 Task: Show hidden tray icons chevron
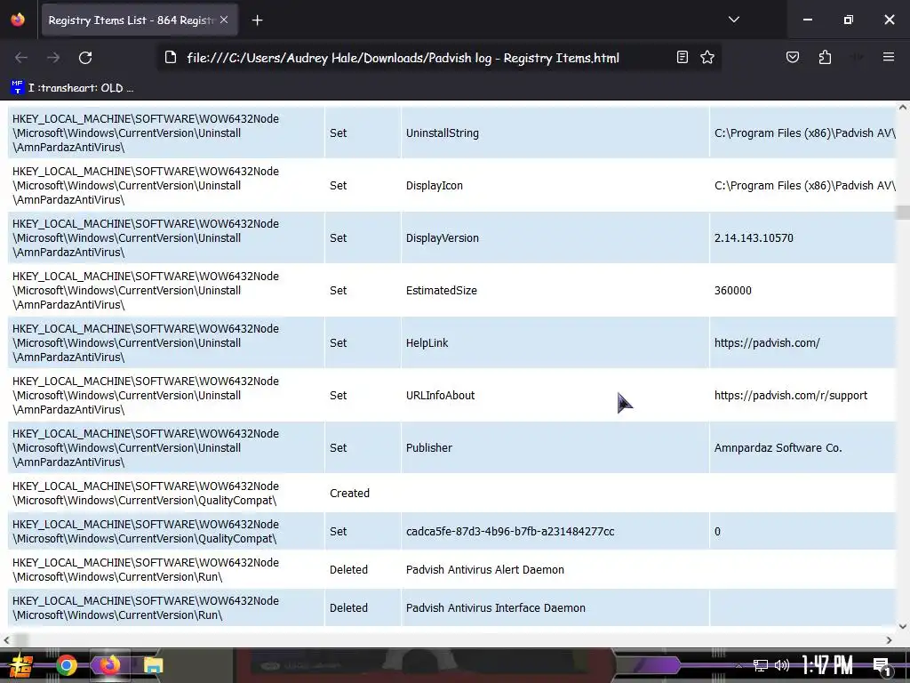coord(738,665)
